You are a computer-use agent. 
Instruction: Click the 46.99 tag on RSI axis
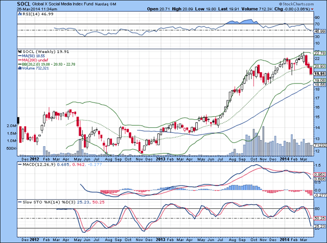[x=319, y=31]
